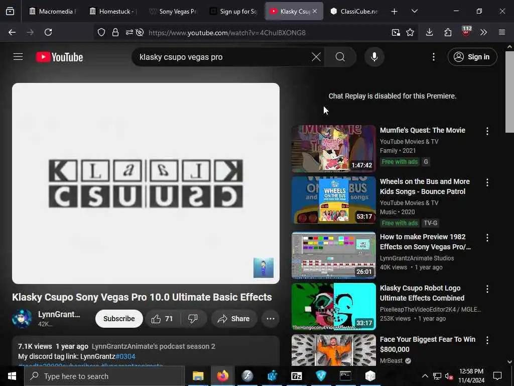Share this video
This screenshot has height=386, width=514.
tap(234, 318)
